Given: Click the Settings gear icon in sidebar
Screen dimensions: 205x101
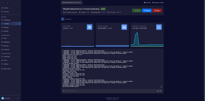Looking at the screenshot, I should point(2,27).
